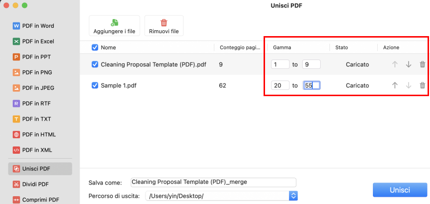
Task: Click the Azione column header
Action: point(391,48)
